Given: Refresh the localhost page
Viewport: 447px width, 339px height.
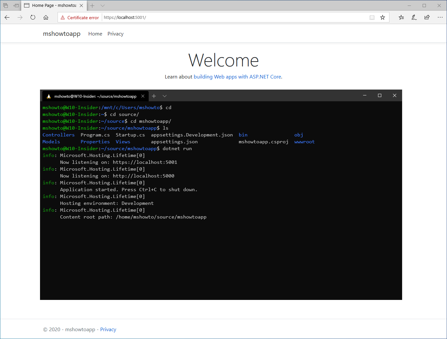Looking at the screenshot, I should click(33, 17).
